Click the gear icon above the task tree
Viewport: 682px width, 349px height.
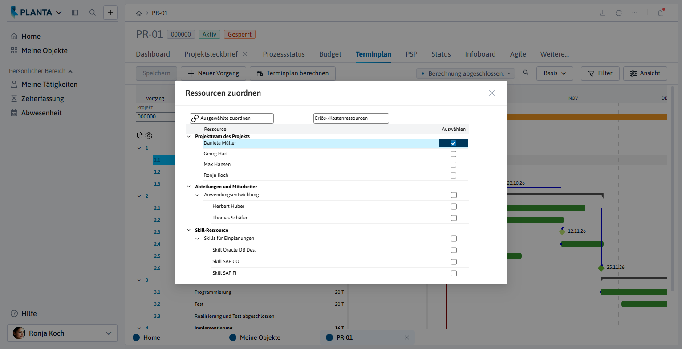coord(149,136)
